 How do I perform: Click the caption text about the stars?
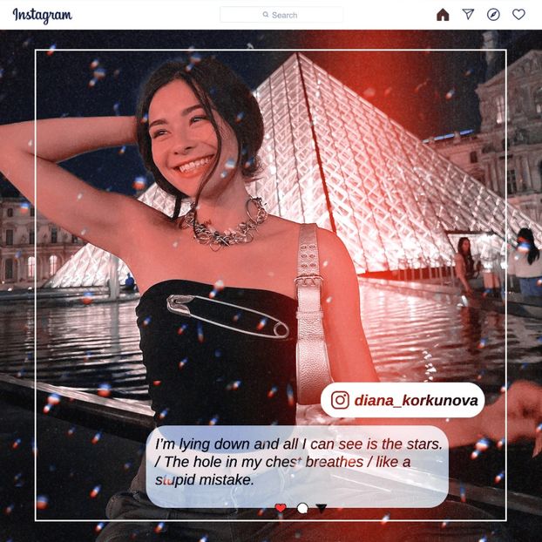(296, 462)
